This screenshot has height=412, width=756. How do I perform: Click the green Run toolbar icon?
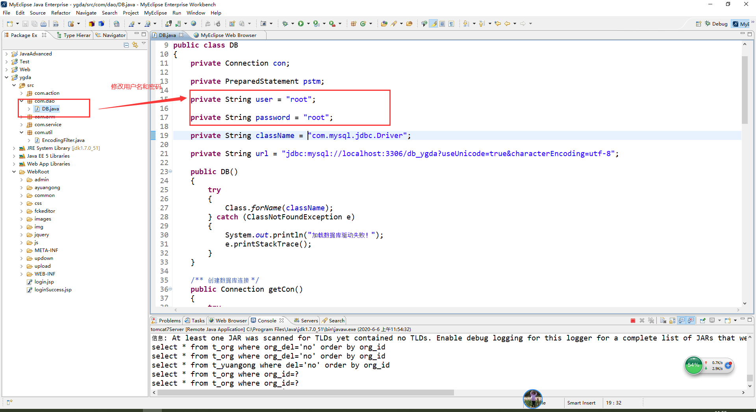pyautogui.click(x=301, y=24)
